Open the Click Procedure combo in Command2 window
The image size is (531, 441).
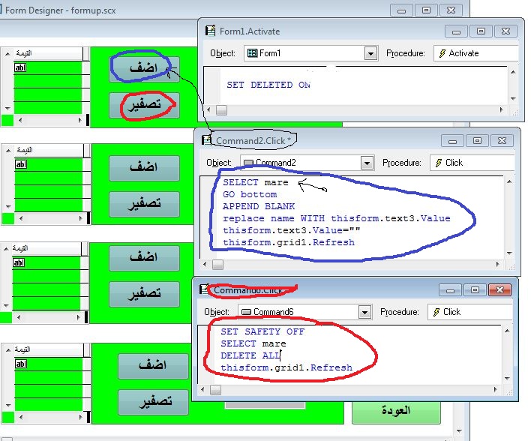[472, 163]
